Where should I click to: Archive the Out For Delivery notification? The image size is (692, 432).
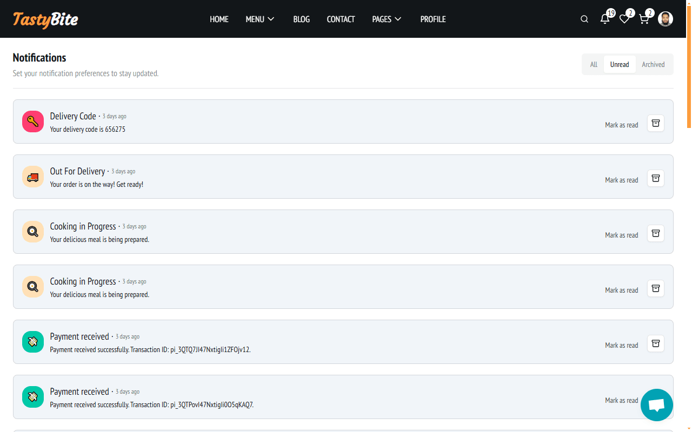(655, 178)
